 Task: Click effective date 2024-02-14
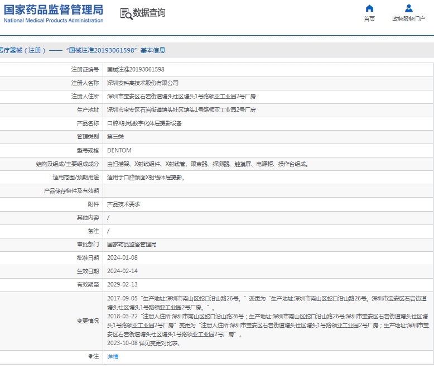coord(122,271)
